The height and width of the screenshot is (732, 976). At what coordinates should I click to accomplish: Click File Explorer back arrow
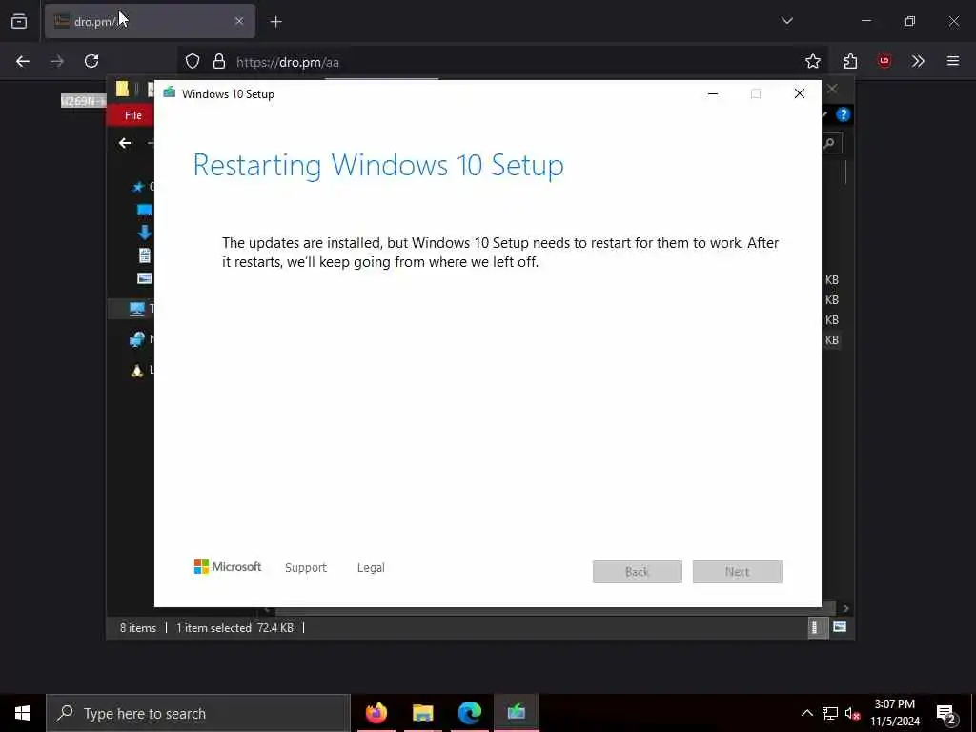pyautogui.click(x=125, y=143)
